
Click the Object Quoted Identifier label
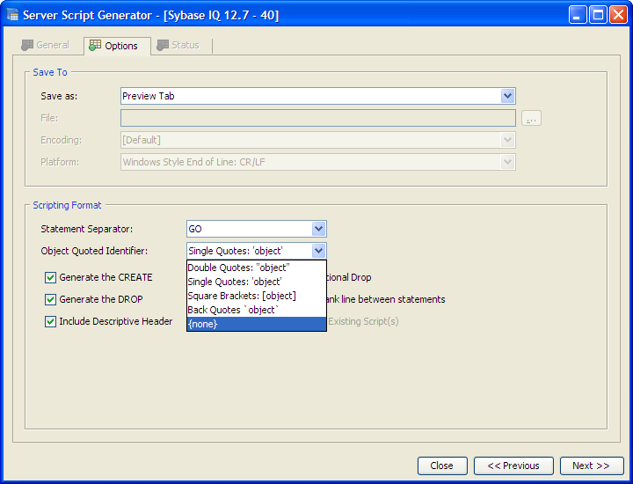click(x=94, y=251)
